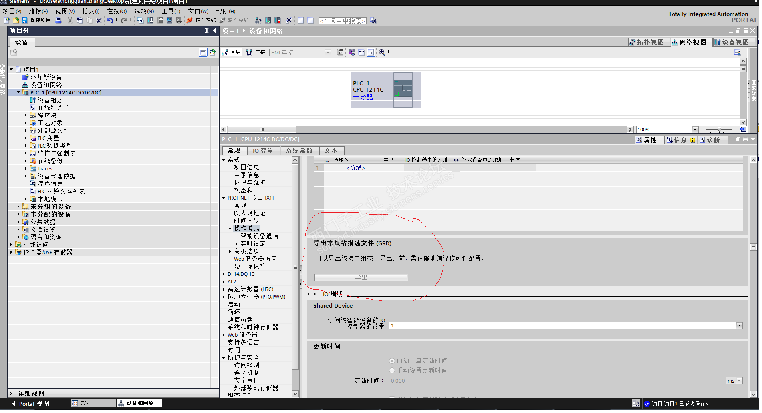Image resolution: width=762 pixels, height=413 pixels.
Task: Click the yellow info badge on 信息 tab
Action: 693,140
